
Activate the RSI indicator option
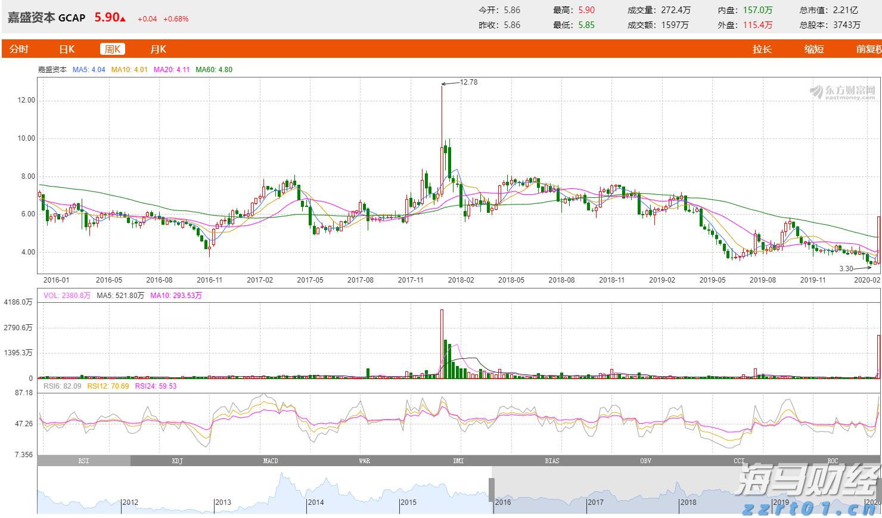pos(83,461)
